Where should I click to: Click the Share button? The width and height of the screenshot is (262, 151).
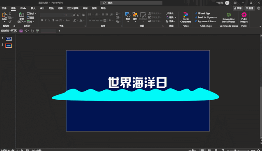click(238, 8)
